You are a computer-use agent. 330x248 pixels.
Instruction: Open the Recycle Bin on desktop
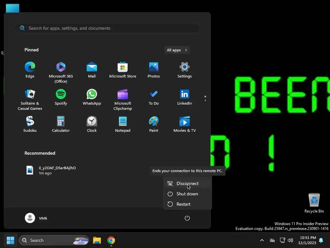314,203
